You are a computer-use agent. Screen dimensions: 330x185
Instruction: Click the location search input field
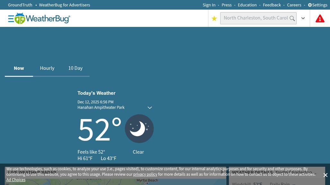[x=255, y=18]
